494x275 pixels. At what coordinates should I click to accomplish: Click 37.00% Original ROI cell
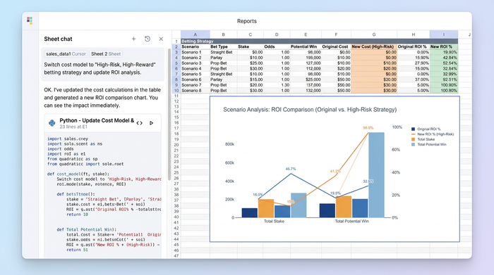[x=414, y=79]
